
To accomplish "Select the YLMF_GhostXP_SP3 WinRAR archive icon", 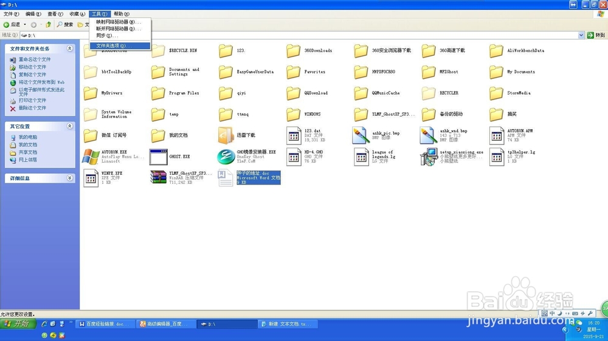I will click(x=158, y=177).
